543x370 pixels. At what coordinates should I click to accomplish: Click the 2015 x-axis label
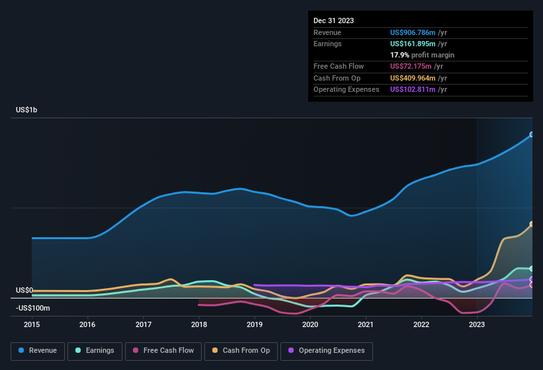pyautogui.click(x=32, y=324)
